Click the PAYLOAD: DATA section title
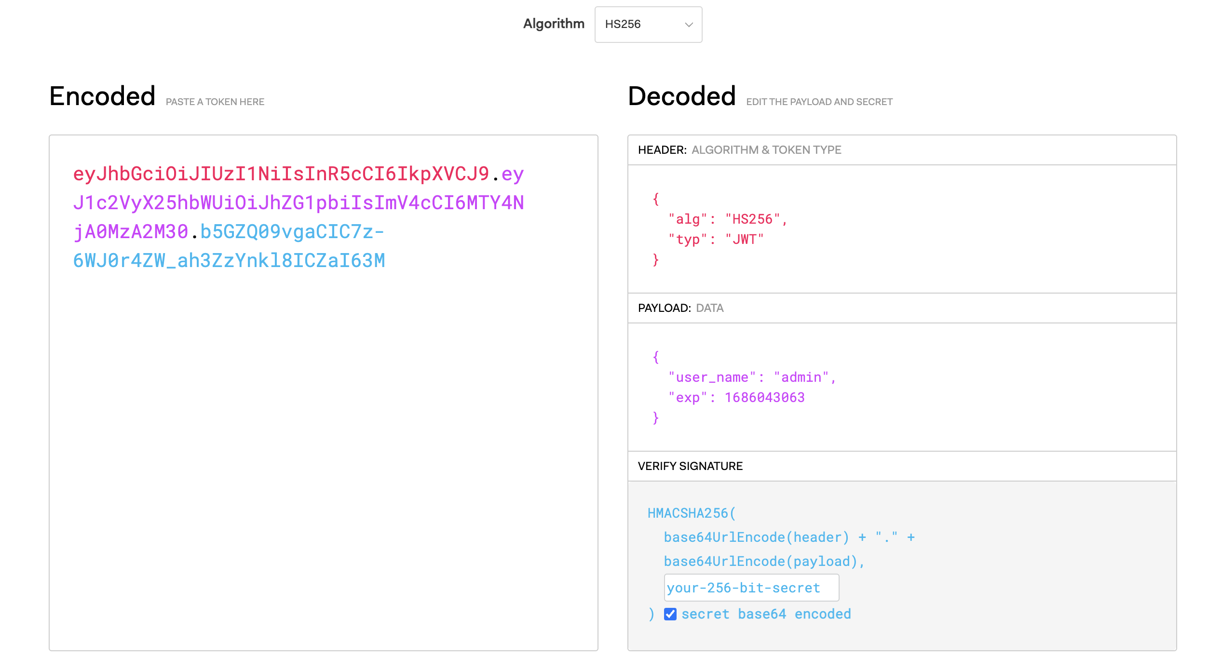This screenshot has width=1222, height=671. (680, 308)
